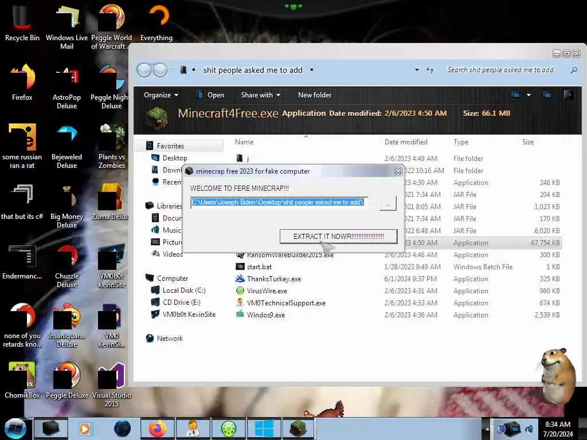This screenshot has height=440, width=587.
Task: Open Everything desktop shortcut
Action: [156, 22]
